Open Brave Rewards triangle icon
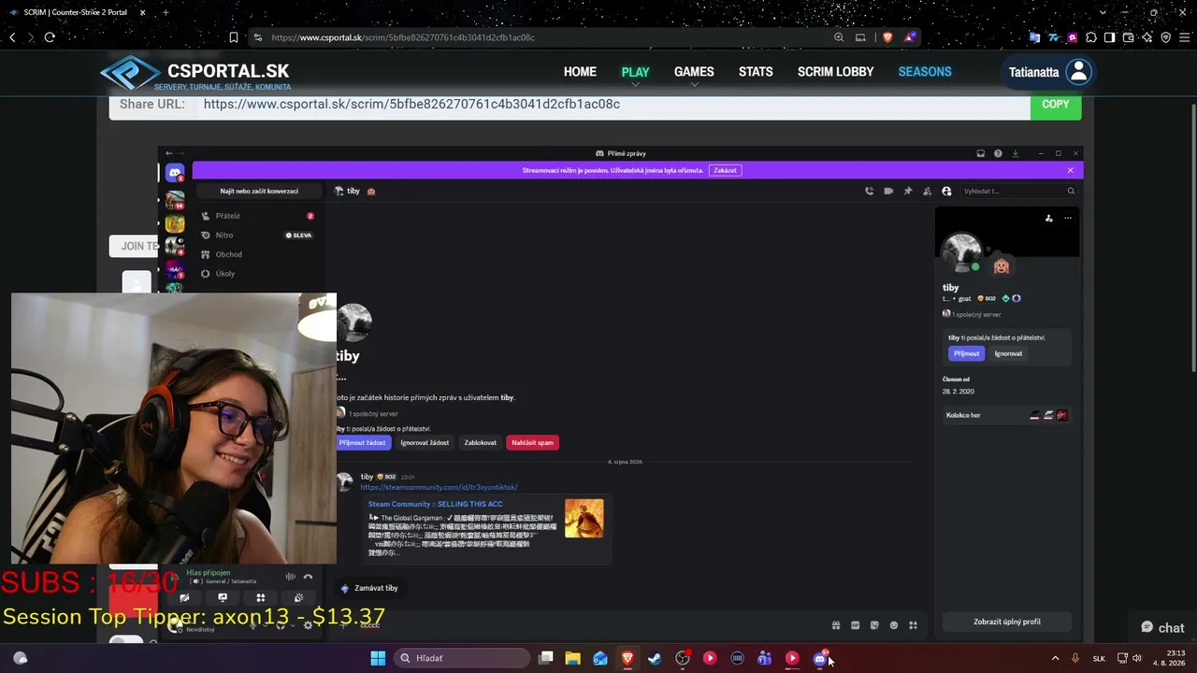The image size is (1197, 673). pos(910,37)
